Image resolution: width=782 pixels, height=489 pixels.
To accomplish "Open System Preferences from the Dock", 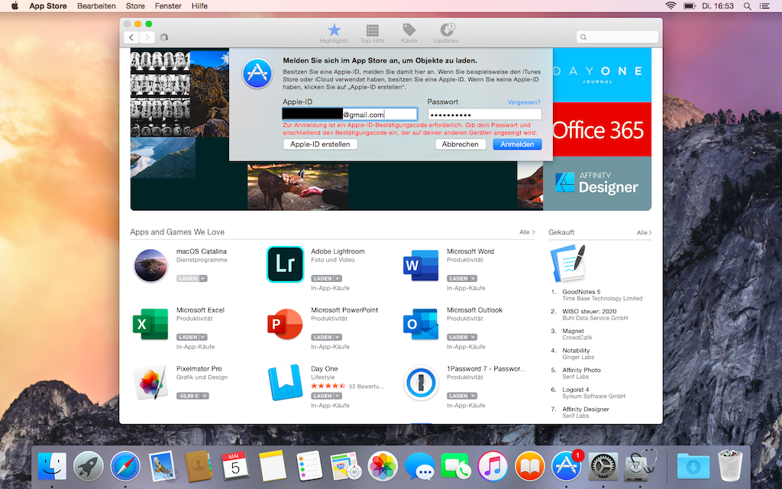I will (603, 466).
